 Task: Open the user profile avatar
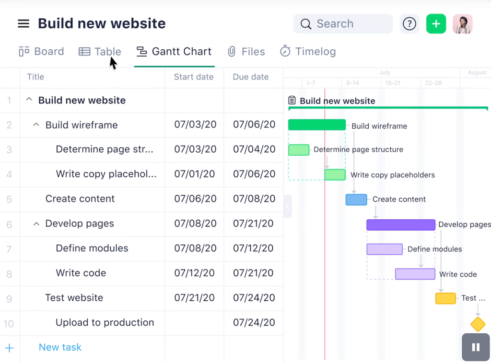462,23
